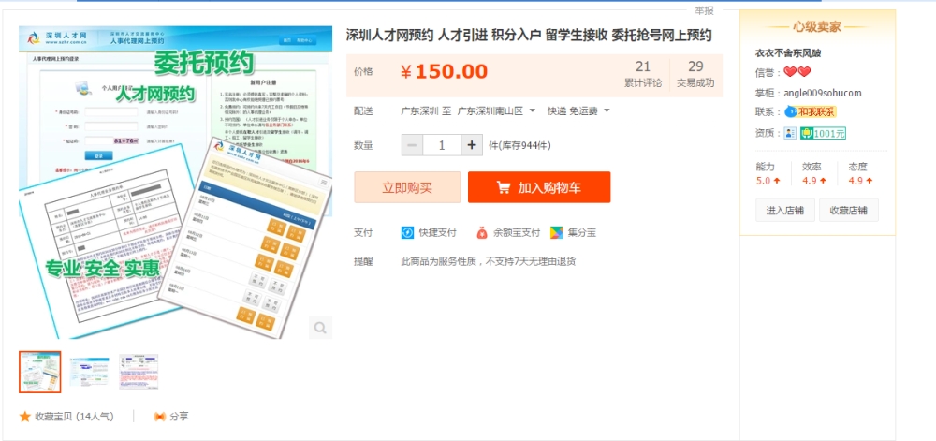Select the first product thumbnail
The height and width of the screenshot is (441, 936).
pos(40,372)
